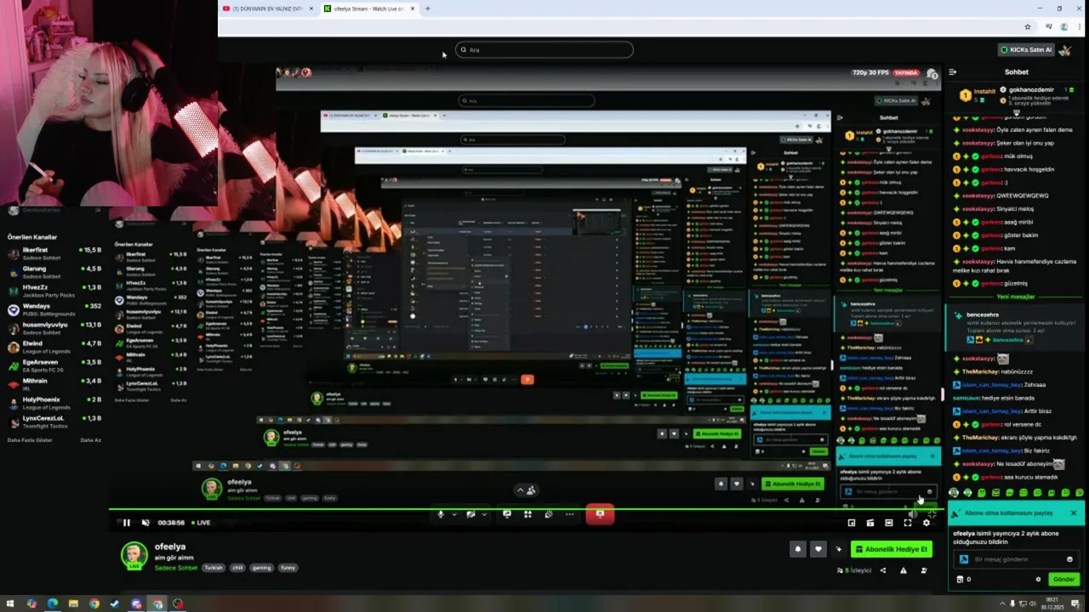Open Discord from the taskbar
1089x612 pixels.
136,604
